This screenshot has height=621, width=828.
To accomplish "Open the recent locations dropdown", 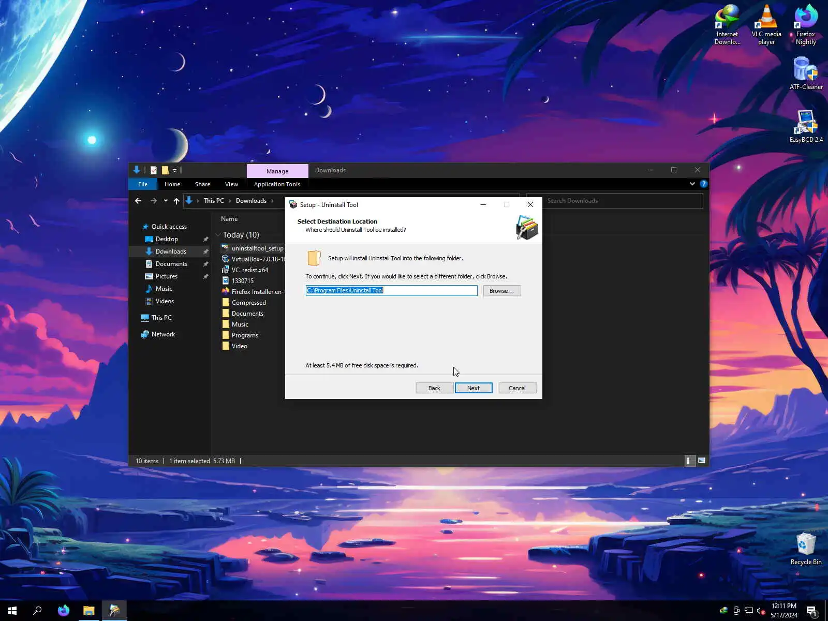I will (166, 201).
